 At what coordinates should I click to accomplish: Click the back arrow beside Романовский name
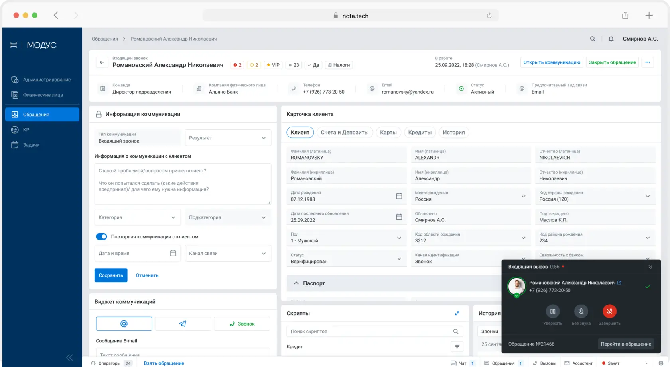pyautogui.click(x=102, y=62)
